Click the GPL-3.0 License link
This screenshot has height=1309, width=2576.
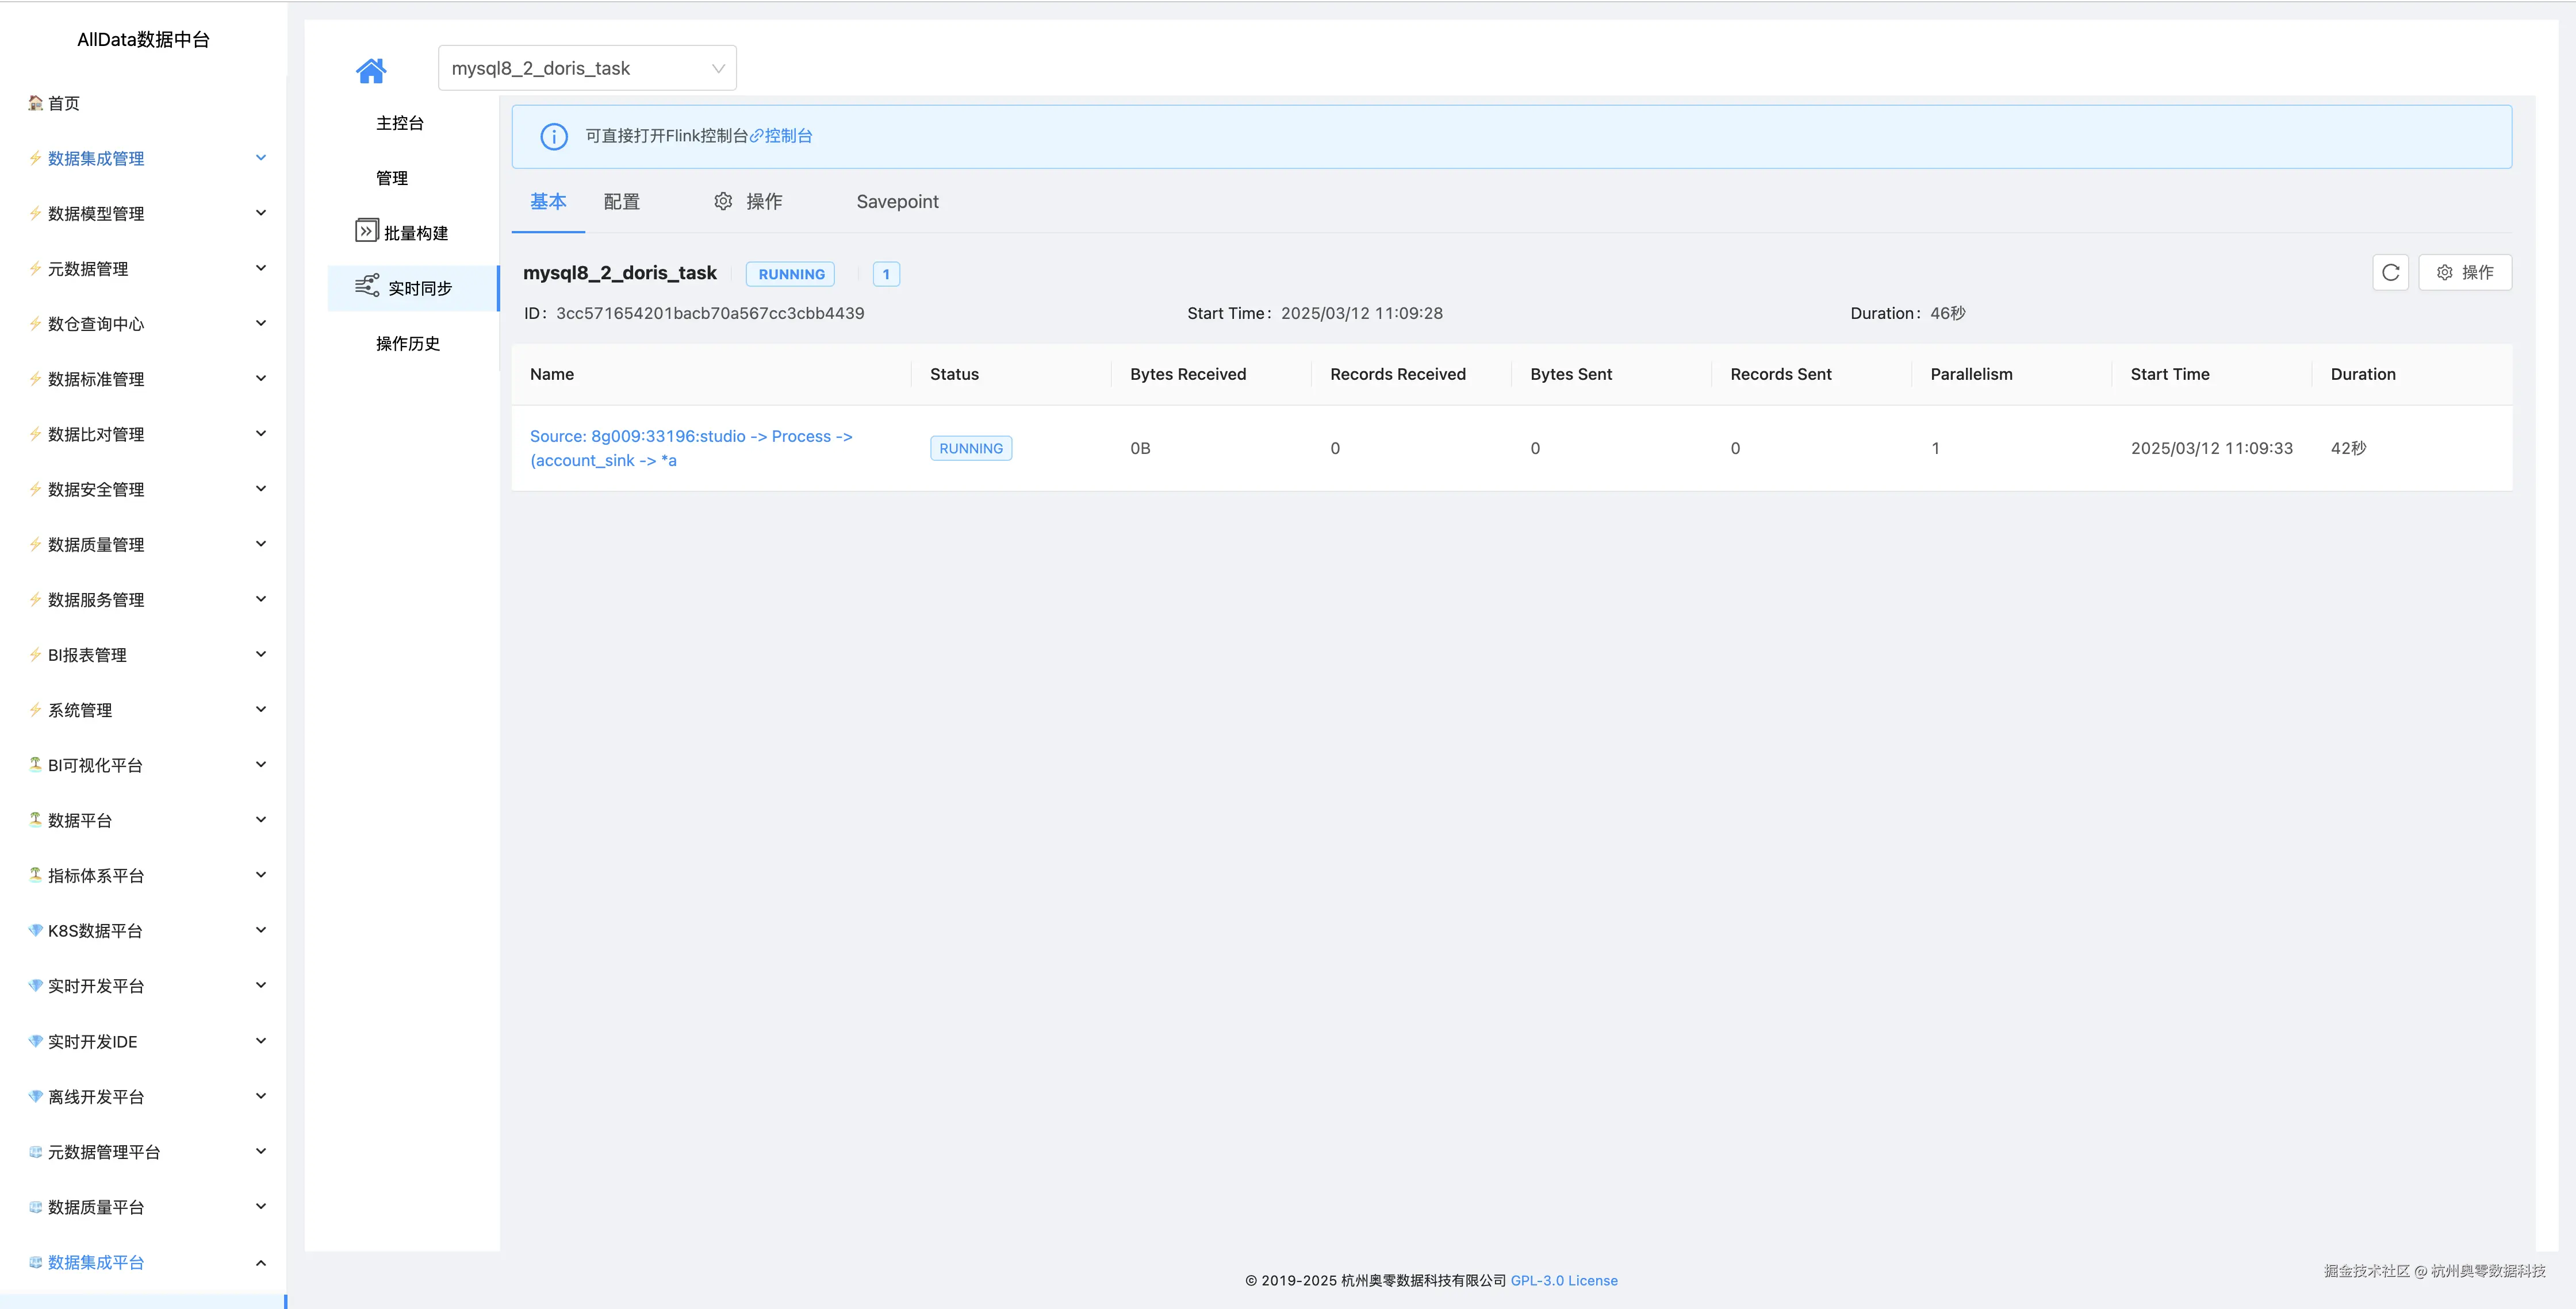(1563, 1280)
